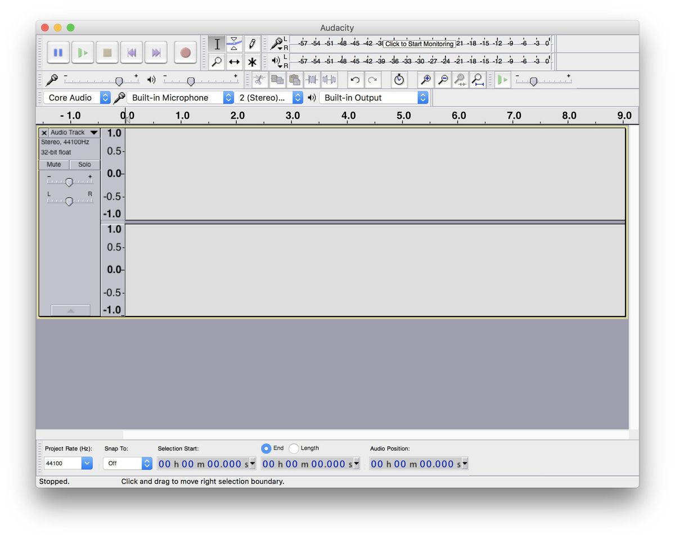Click the Zoom In magnifier icon
Viewport: 675px width, 539px height.
point(426,80)
